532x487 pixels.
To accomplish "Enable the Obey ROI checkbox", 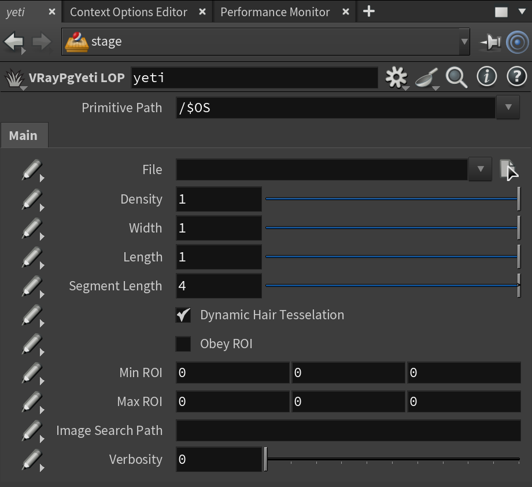I will coord(183,344).
